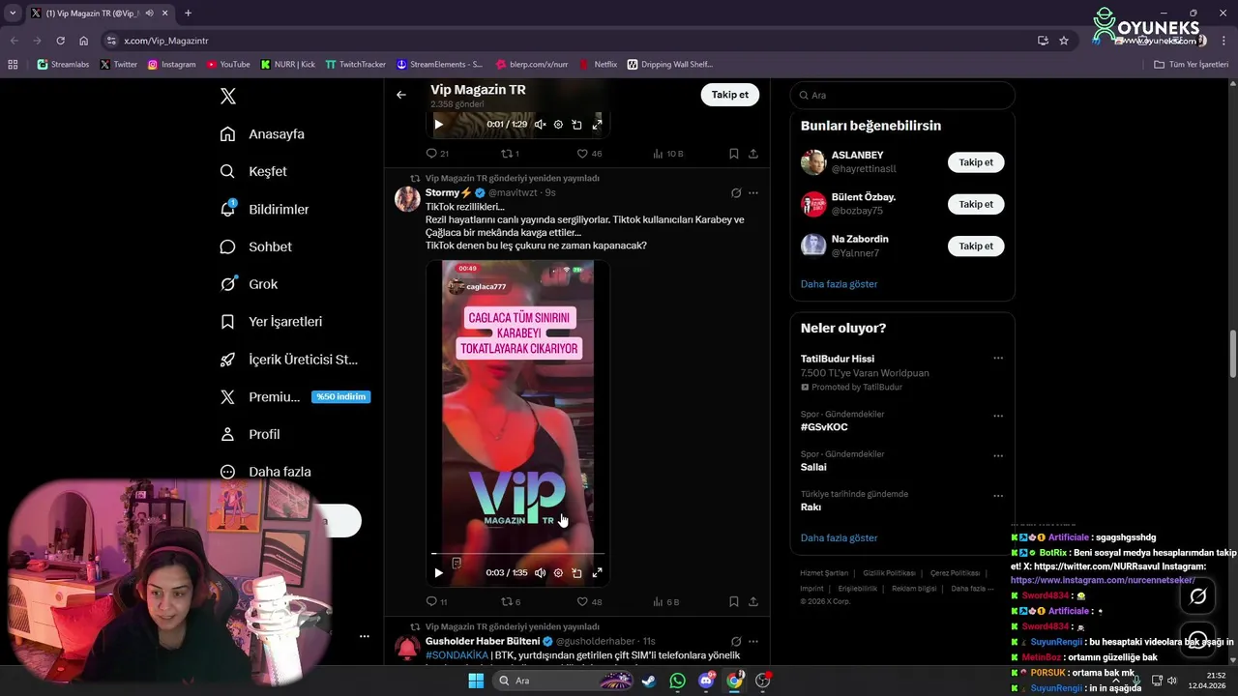This screenshot has height=696, width=1238.
Task: Mute the top video volume icon
Action: click(x=540, y=124)
